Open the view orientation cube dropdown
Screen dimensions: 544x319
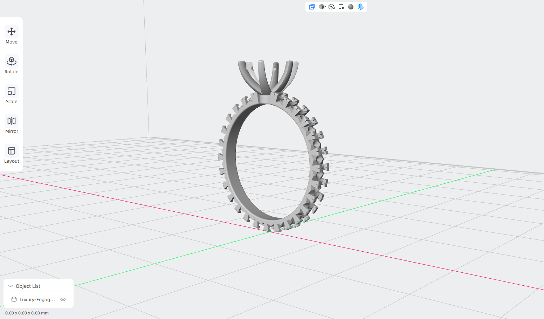click(322, 7)
